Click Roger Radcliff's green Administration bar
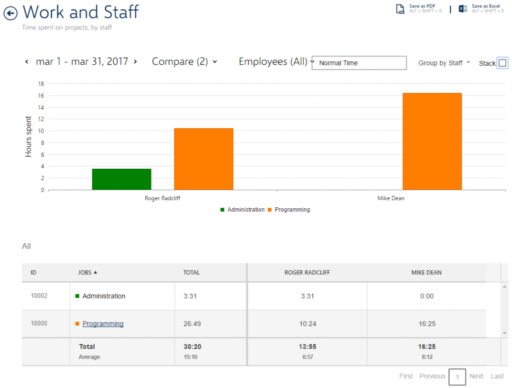Screen dimensions: 512x388 (x=121, y=179)
